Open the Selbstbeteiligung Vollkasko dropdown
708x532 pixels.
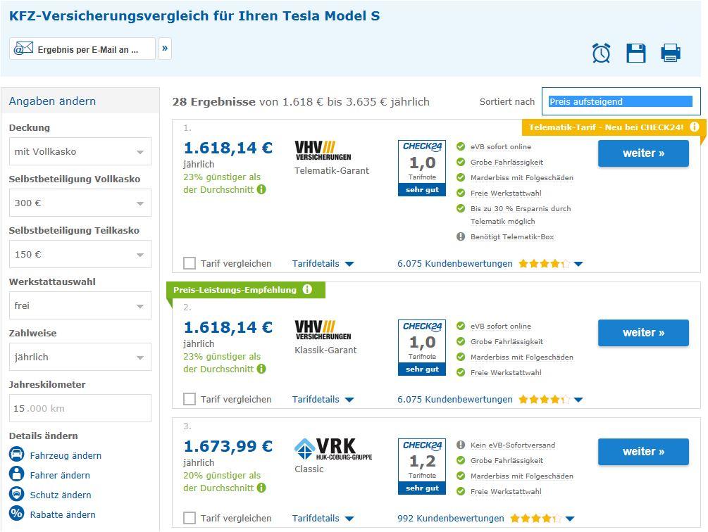(80, 203)
